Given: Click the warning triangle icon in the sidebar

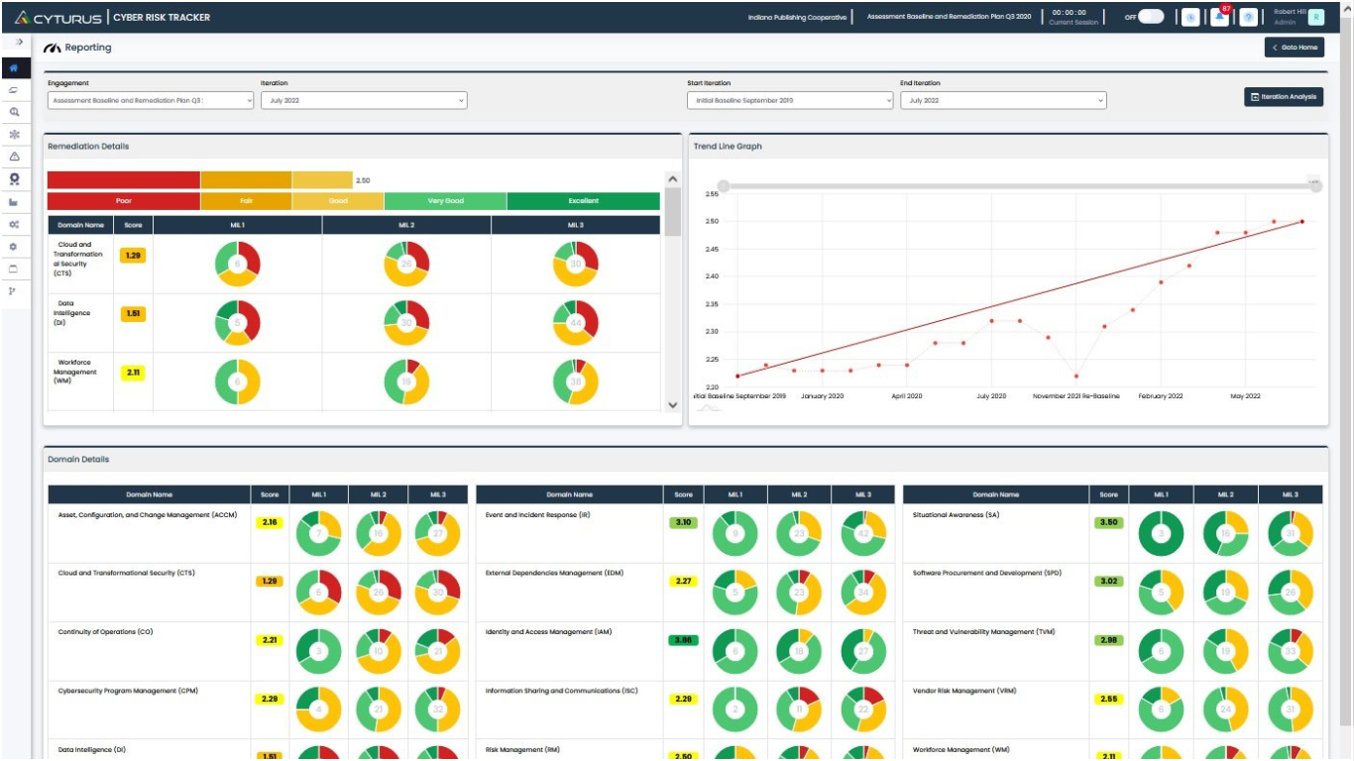Looking at the screenshot, I should point(14,157).
